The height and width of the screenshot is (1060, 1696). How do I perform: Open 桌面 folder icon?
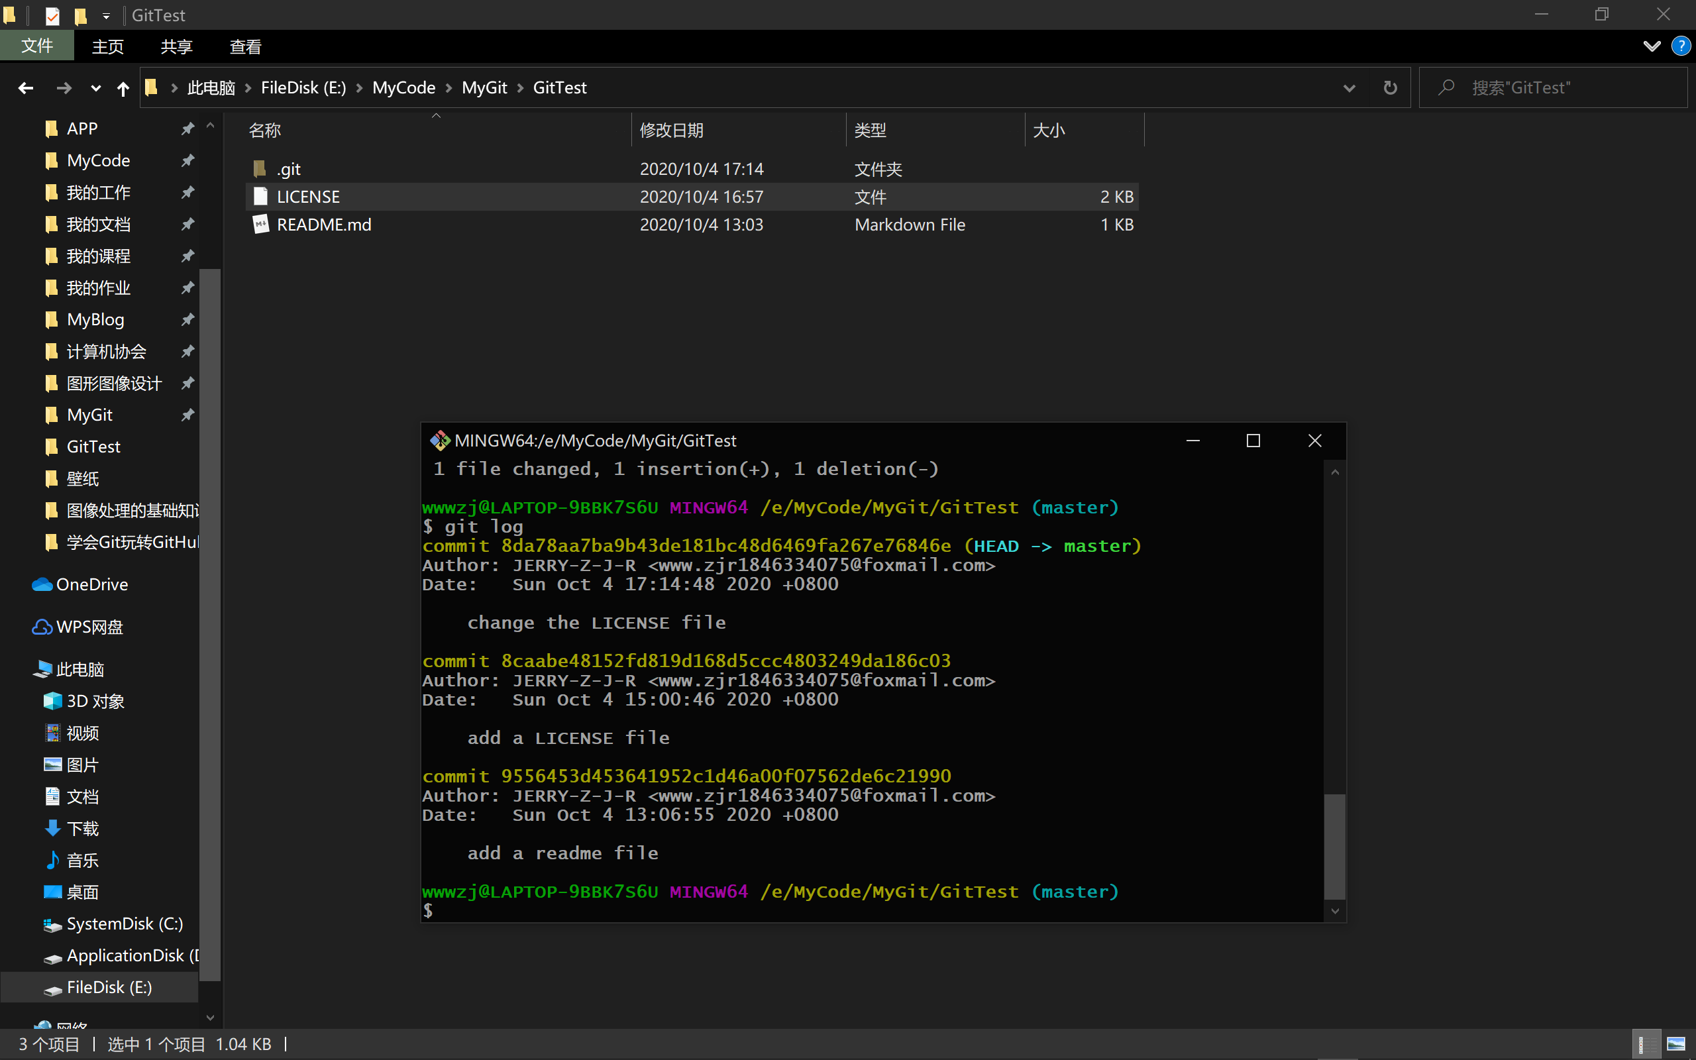[52, 892]
